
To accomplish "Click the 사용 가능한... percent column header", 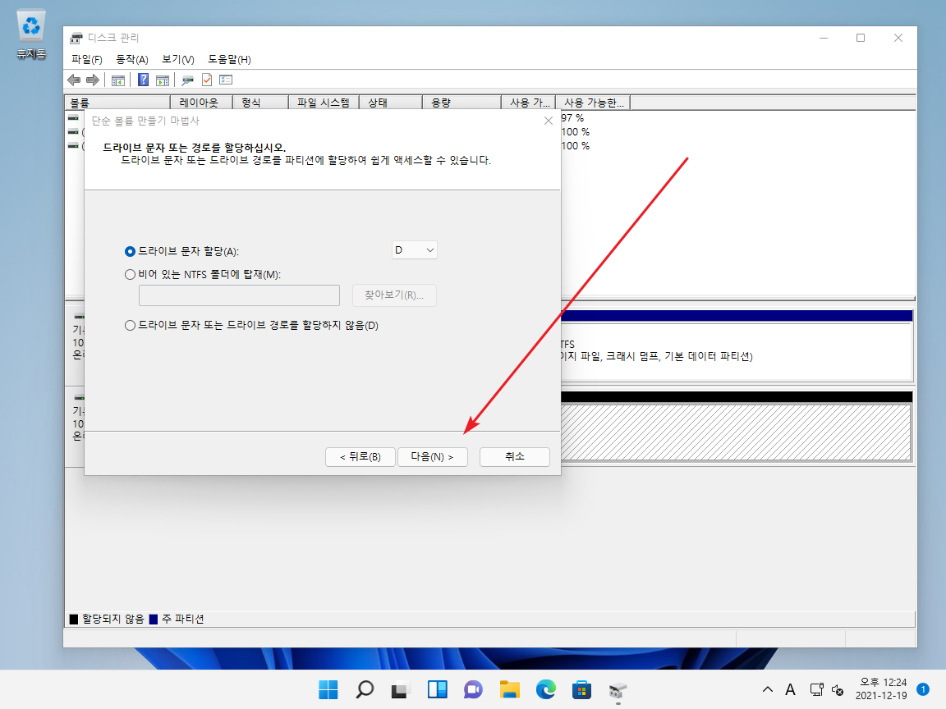I will point(593,103).
